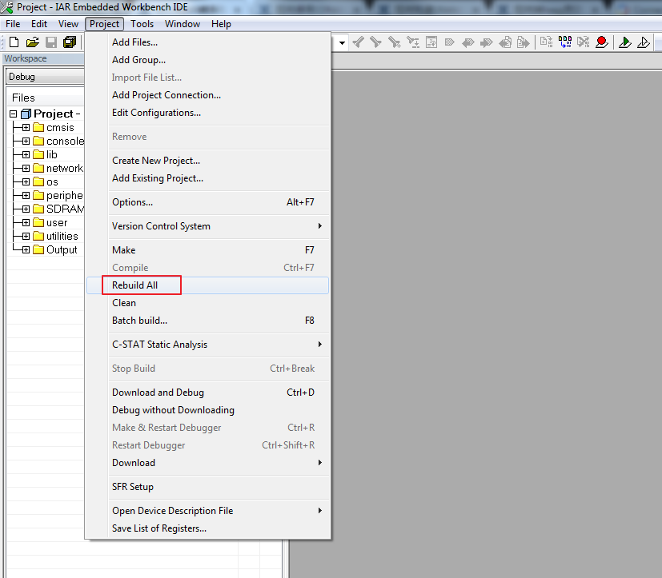Open the Help menu
This screenshot has height=578, width=662.
pyautogui.click(x=221, y=24)
